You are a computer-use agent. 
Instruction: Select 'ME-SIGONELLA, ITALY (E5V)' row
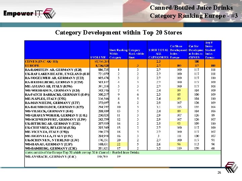[123, 136]
